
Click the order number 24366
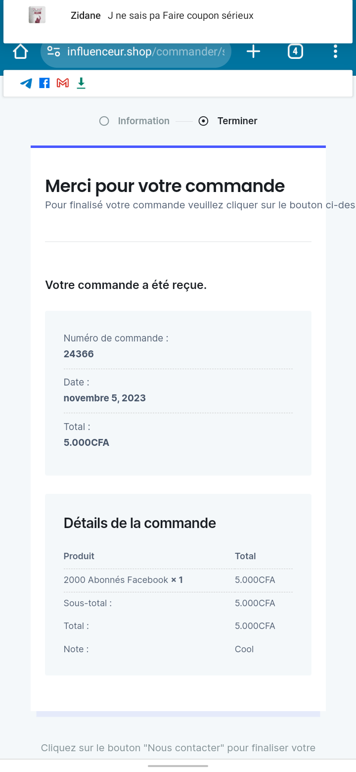(x=79, y=354)
